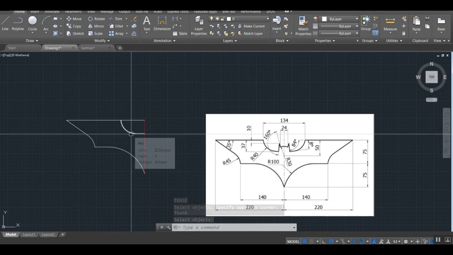The image size is (453, 255).
Task: Click the Dimension annotation tool
Action: point(162,23)
